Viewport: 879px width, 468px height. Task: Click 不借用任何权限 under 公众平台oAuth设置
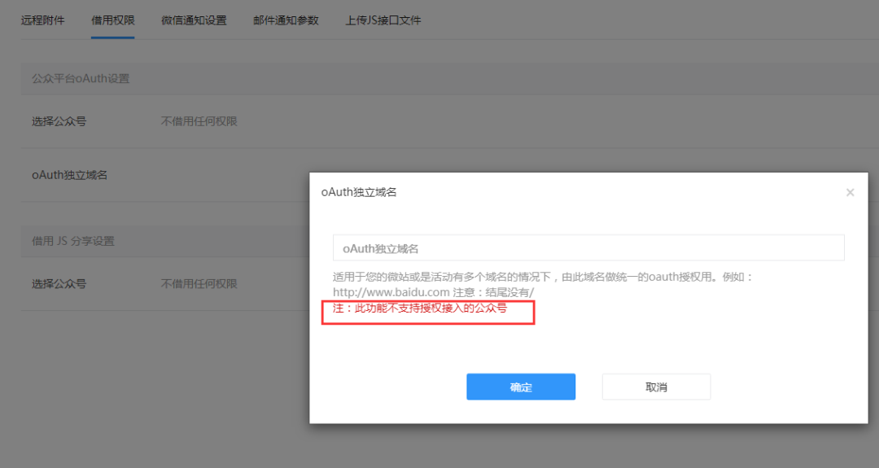click(x=199, y=121)
